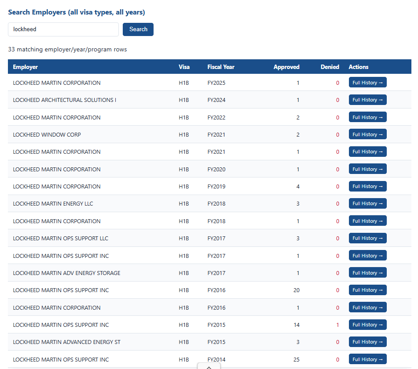Select the 'LOCKHEED MARTIN ENERGY LLC' employer name
The image size is (418, 369).
pos(53,204)
